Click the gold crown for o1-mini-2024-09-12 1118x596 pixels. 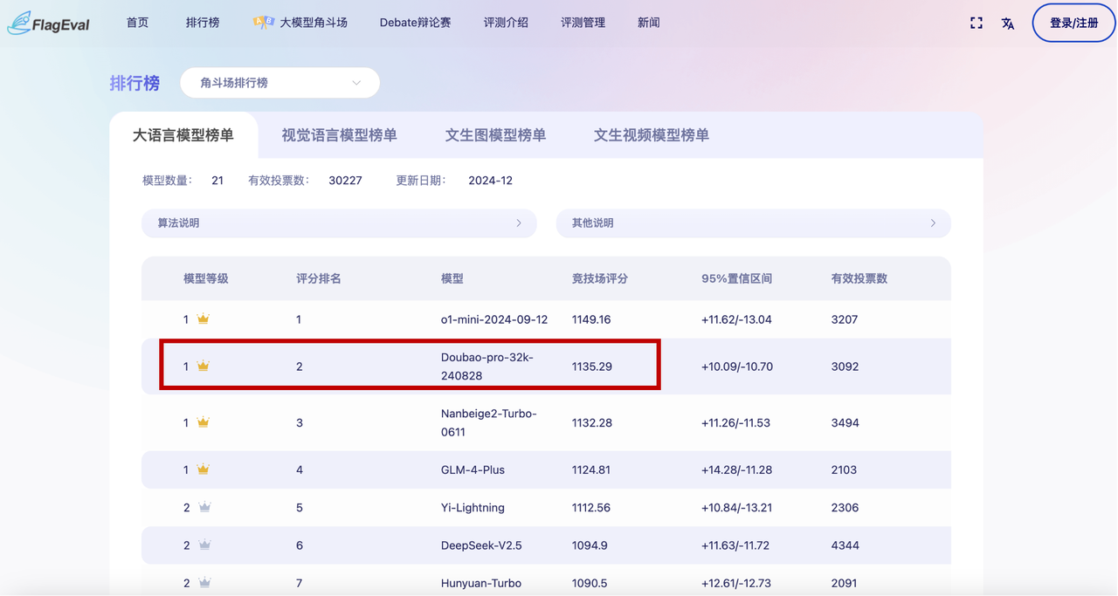204,319
